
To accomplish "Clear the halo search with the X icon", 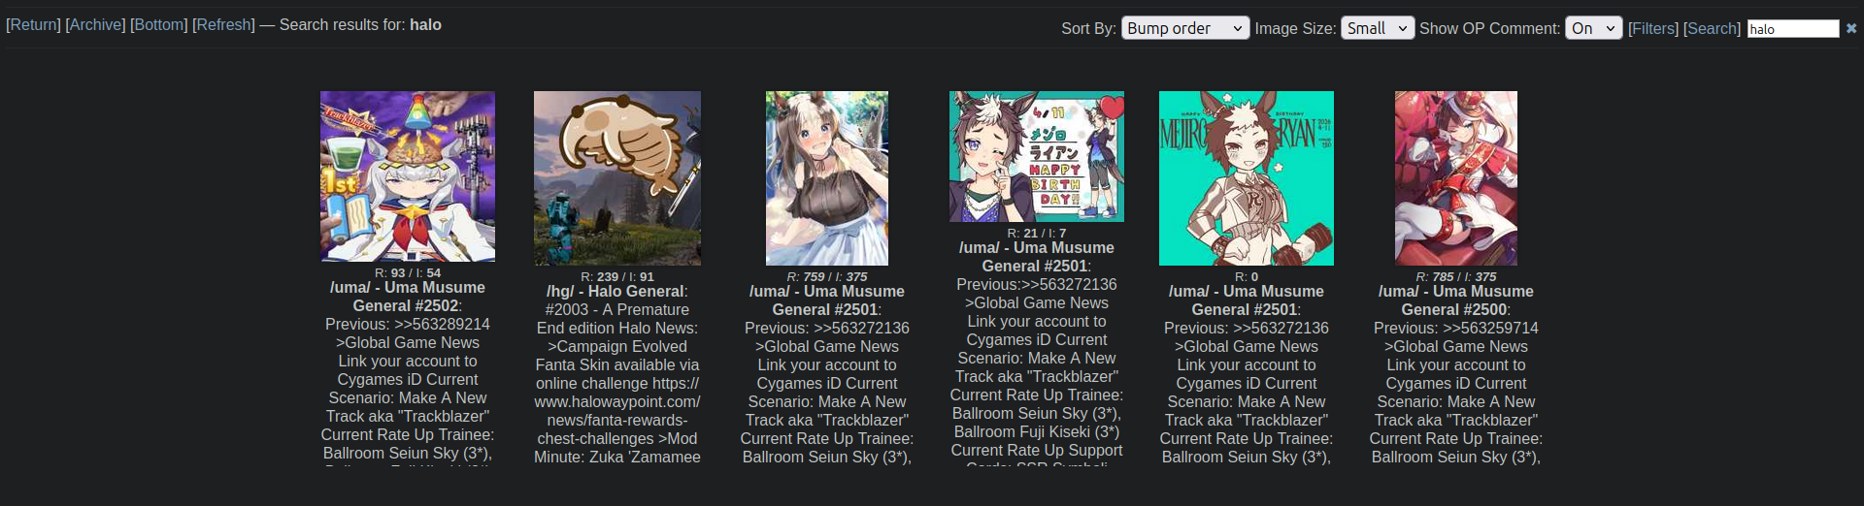I will [x=1851, y=28].
